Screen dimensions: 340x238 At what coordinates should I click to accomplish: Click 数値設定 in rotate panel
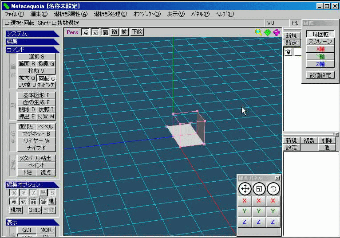point(320,75)
